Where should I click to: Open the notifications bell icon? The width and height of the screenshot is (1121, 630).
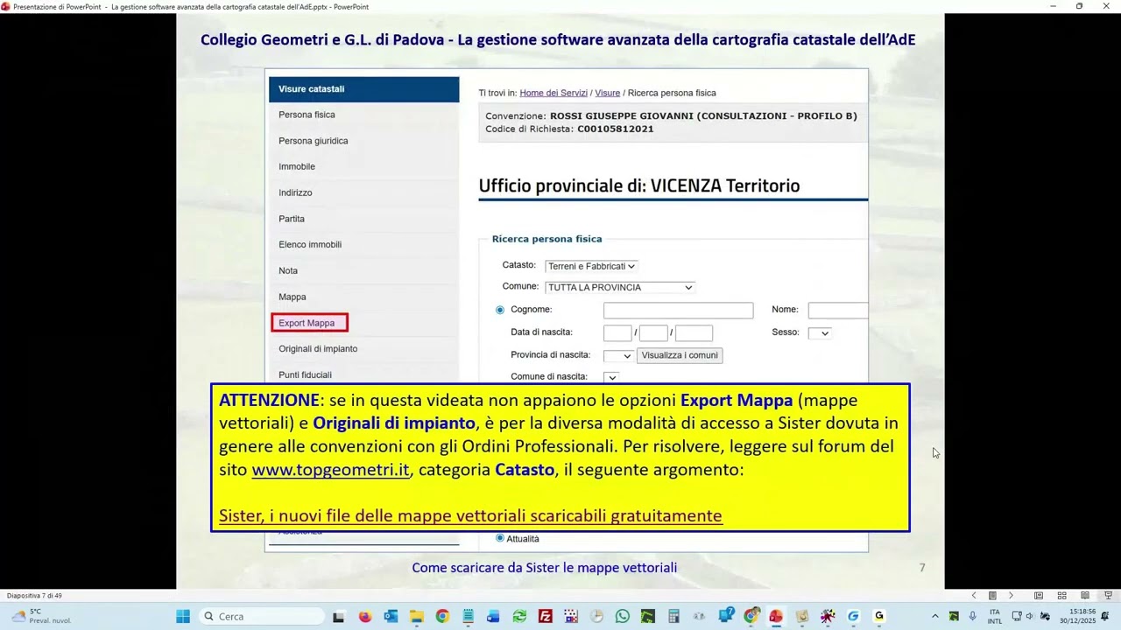(1105, 616)
